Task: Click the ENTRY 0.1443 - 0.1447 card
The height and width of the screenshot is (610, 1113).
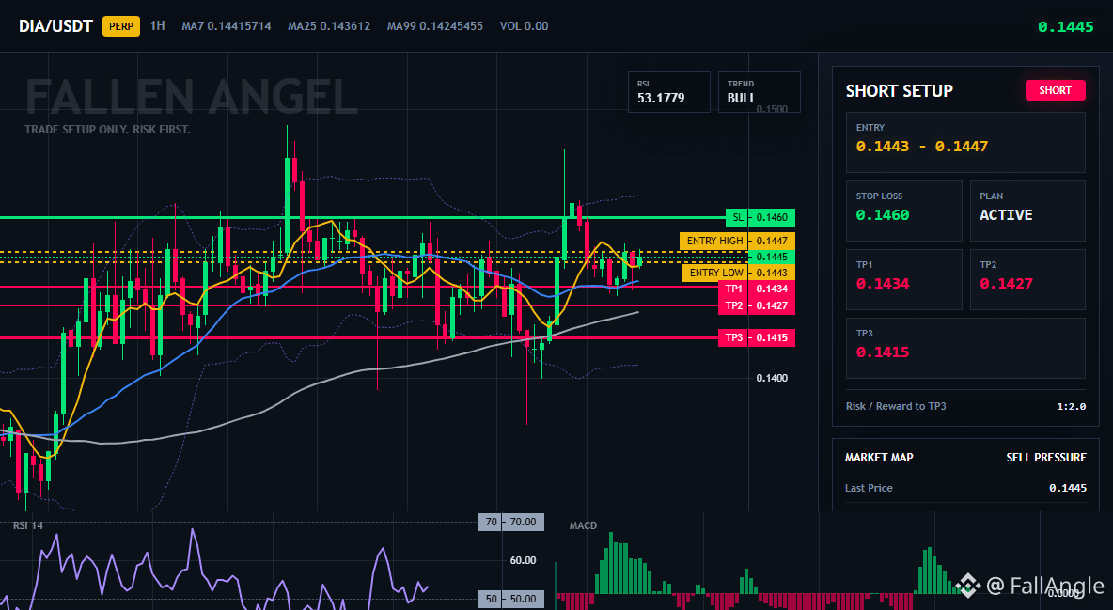Action: (x=965, y=142)
